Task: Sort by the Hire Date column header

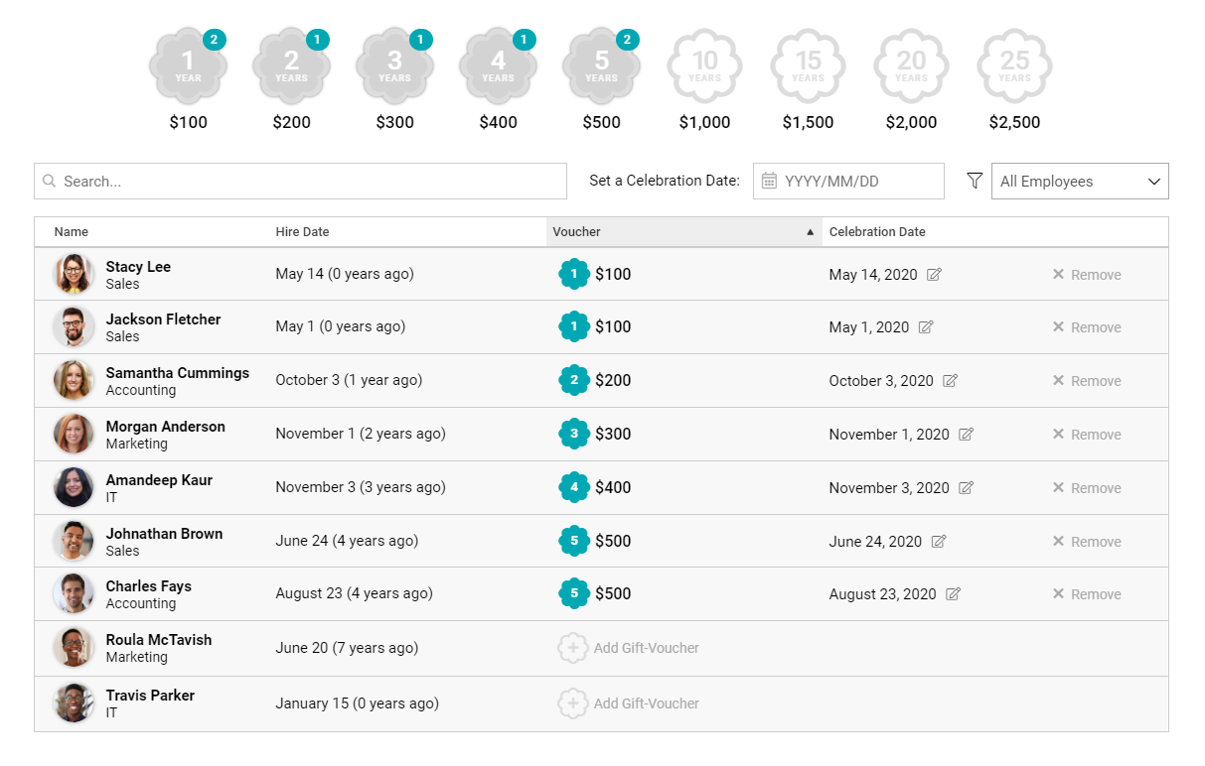Action: [302, 232]
